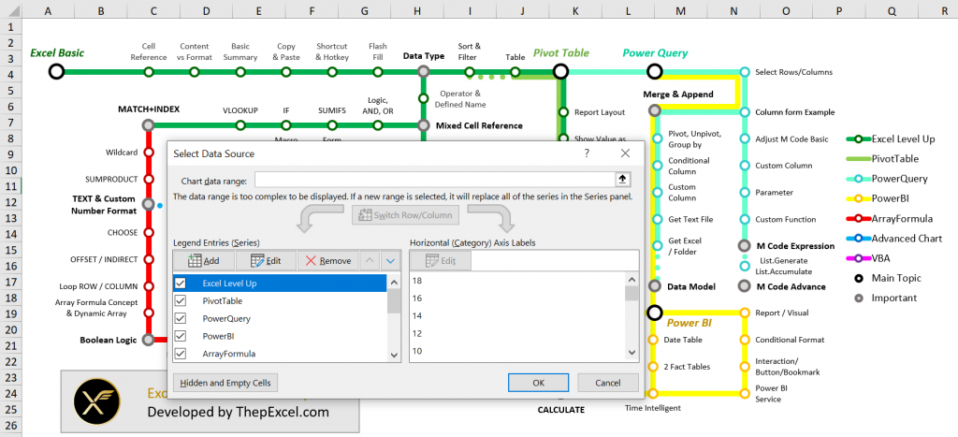Click the Merge & Append gray station marker
The width and height of the screenshot is (958, 437).
[x=654, y=111]
